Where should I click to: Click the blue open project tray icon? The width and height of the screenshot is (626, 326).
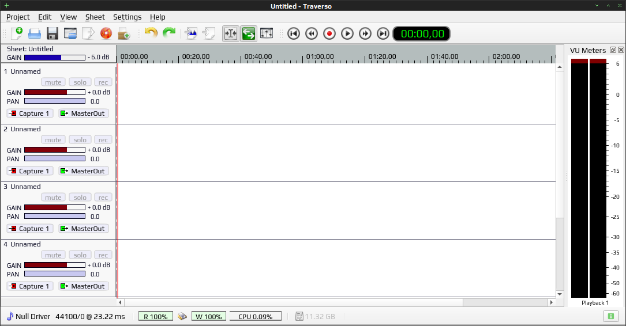[x=35, y=33]
